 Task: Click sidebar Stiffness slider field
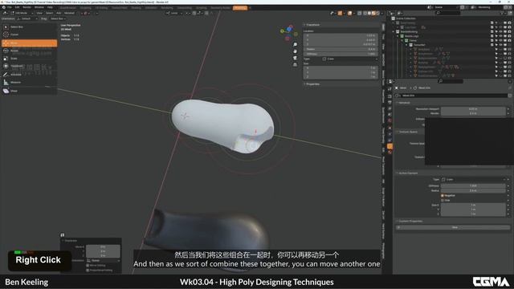(x=341, y=54)
